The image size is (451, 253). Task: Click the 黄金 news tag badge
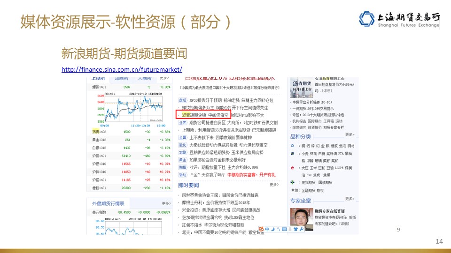[183, 160]
